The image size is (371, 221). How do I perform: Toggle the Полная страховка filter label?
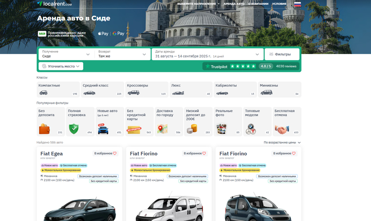click(x=77, y=113)
